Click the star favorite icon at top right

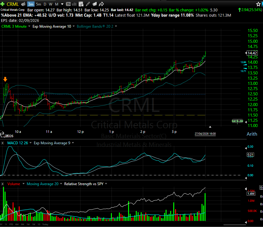259,4
